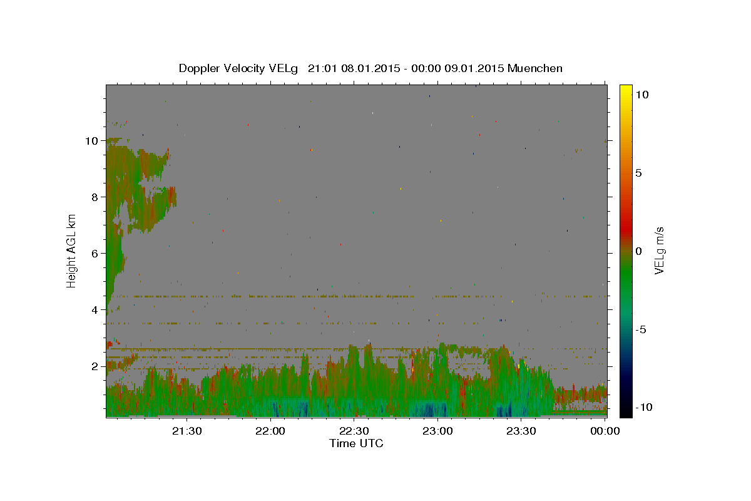This screenshot has width=751, height=501.
Task: Click the 'Time UTC' axis label
Action: 356,443
